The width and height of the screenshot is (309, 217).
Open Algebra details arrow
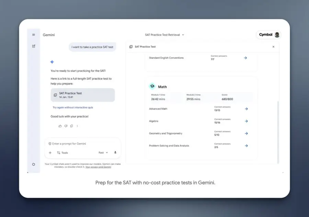[246, 121]
